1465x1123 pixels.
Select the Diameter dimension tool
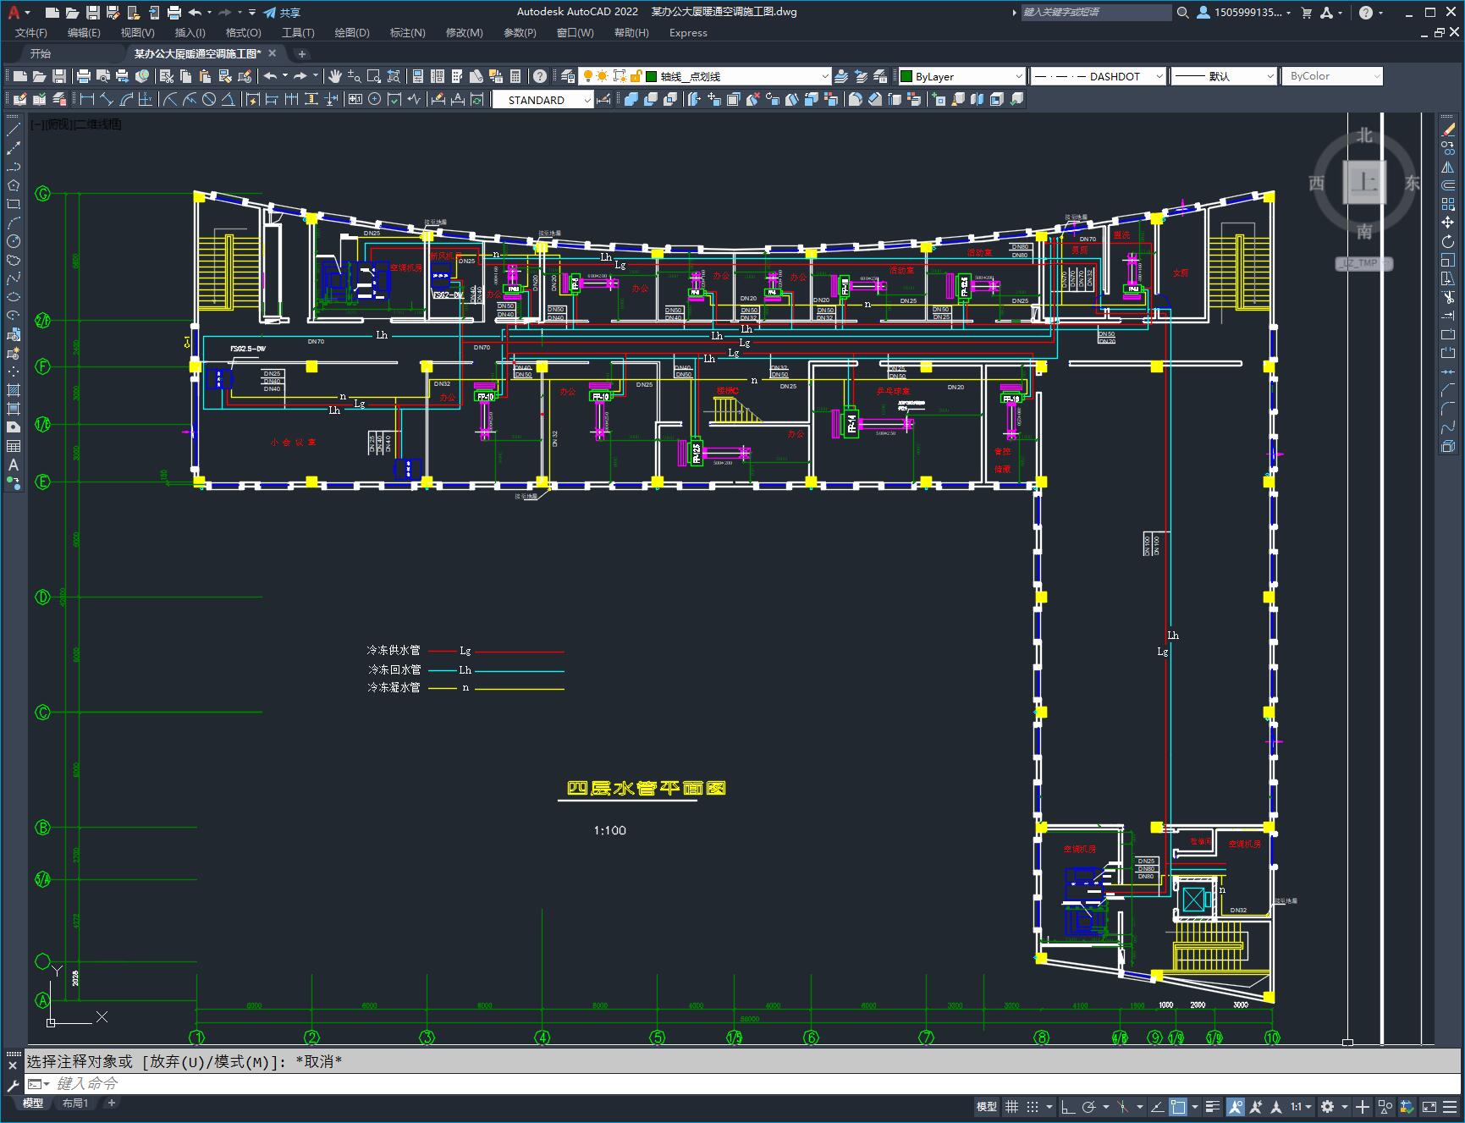(x=209, y=99)
